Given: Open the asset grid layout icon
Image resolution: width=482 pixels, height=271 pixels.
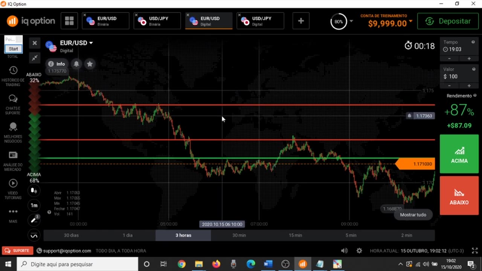Looking at the screenshot, I should [69, 21].
